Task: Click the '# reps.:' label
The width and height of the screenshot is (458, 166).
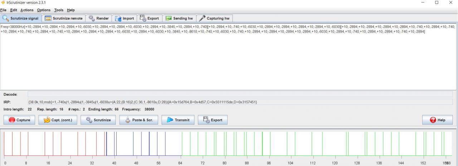Action: 74,109
